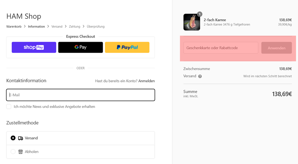Viewport: 298px width, 164px height.
Task: Click the Shop Pay express checkout button
Action: coord(34,47)
